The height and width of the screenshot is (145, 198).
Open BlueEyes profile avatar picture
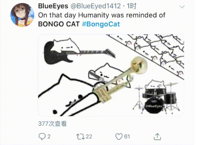click(22, 15)
